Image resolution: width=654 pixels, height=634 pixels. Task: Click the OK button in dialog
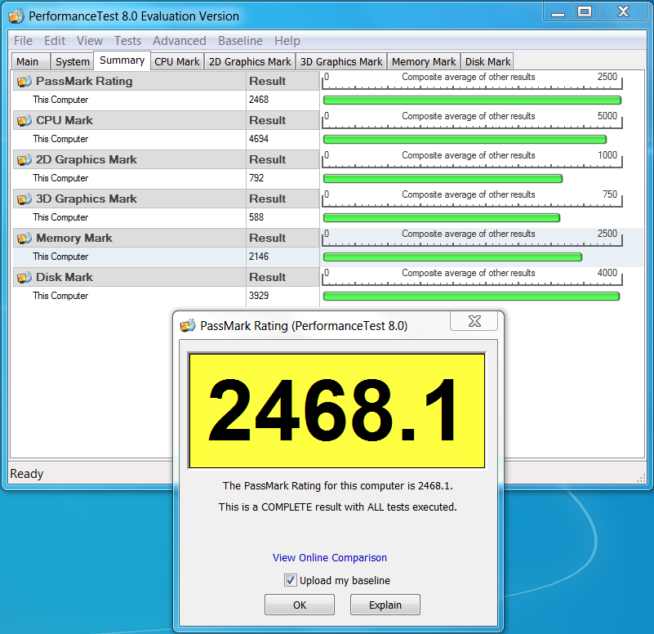coord(300,605)
